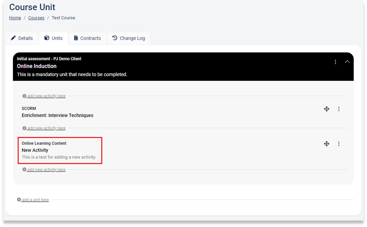Open the Change Log tab
This screenshot has width=367, height=227.
[128, 38]
